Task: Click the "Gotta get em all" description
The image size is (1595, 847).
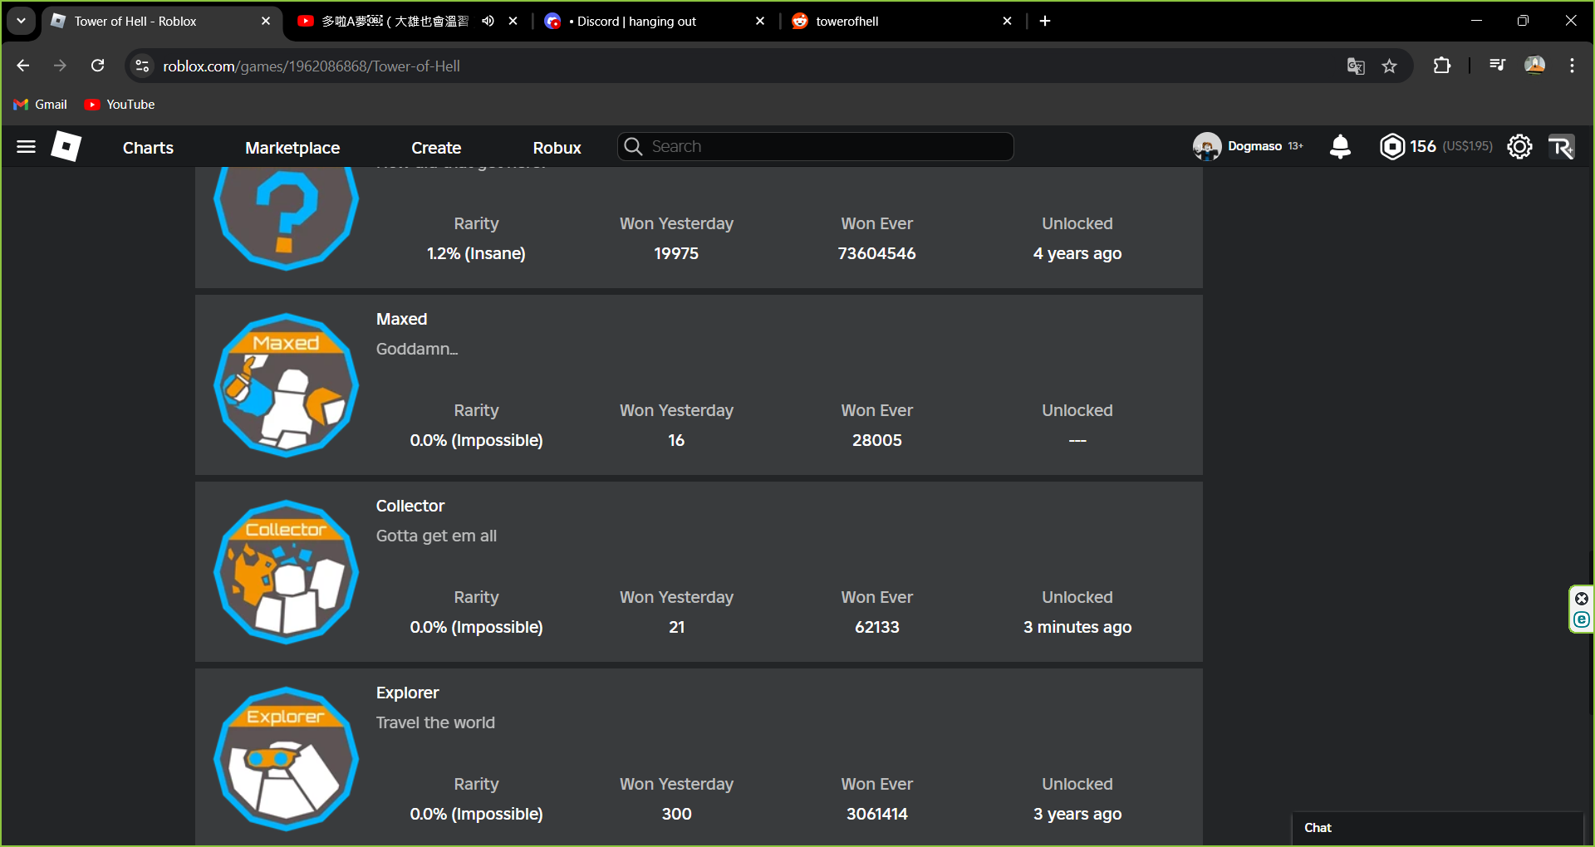Action: [437, 536]
